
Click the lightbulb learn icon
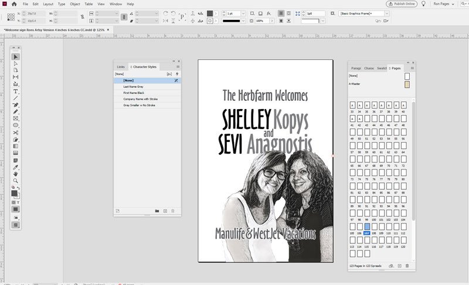pos(423,4)
